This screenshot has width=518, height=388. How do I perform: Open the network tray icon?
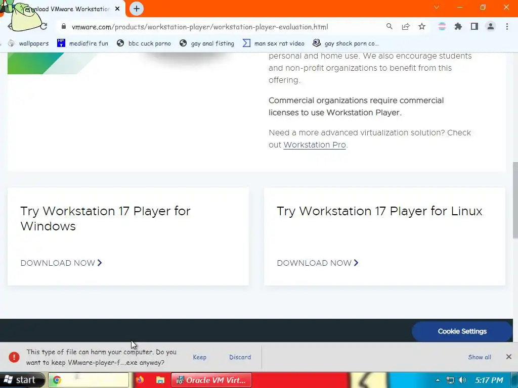coord(450,380)
